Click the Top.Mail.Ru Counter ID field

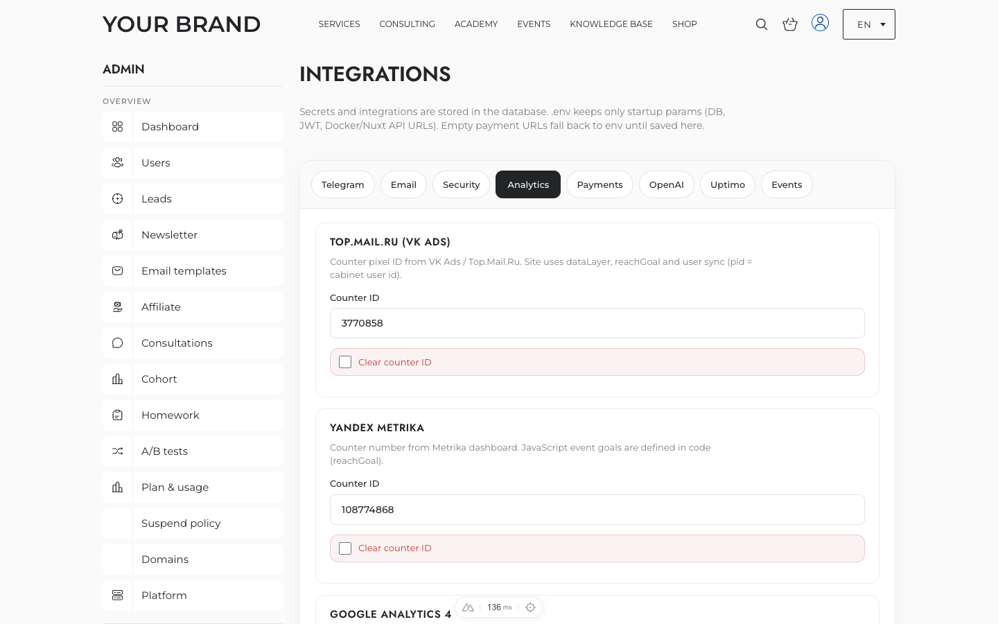pos(597,323)
